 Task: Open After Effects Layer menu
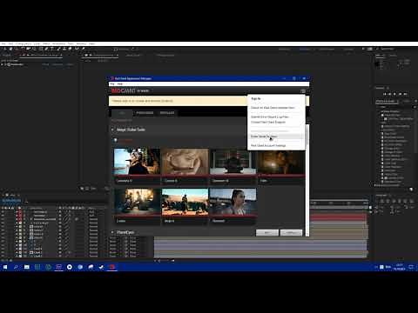point(37,43)
